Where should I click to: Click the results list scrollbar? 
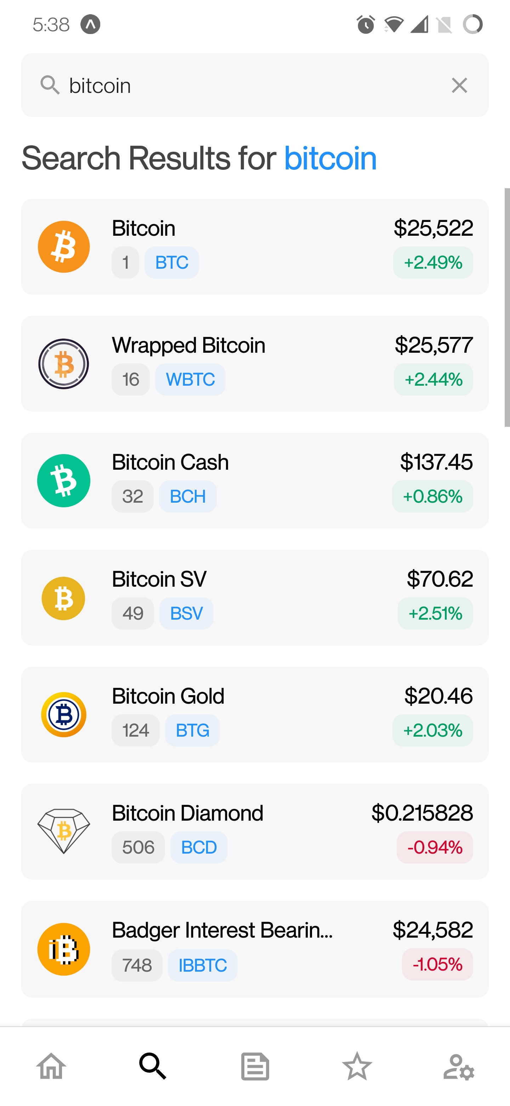[506, 307]
